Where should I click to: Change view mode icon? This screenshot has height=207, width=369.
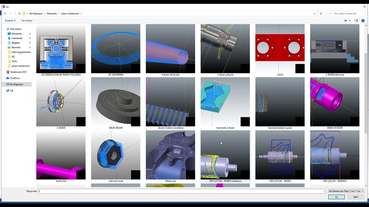(x=346, y=21)
